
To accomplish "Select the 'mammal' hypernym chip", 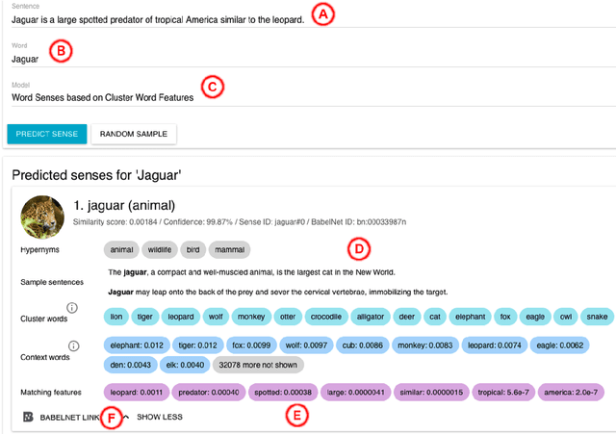I will [x=229, y=249].
